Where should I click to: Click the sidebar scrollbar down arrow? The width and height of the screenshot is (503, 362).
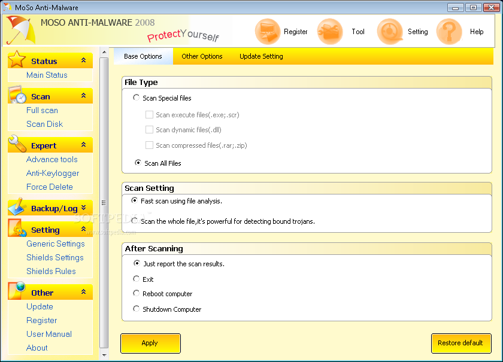(104, 355)
